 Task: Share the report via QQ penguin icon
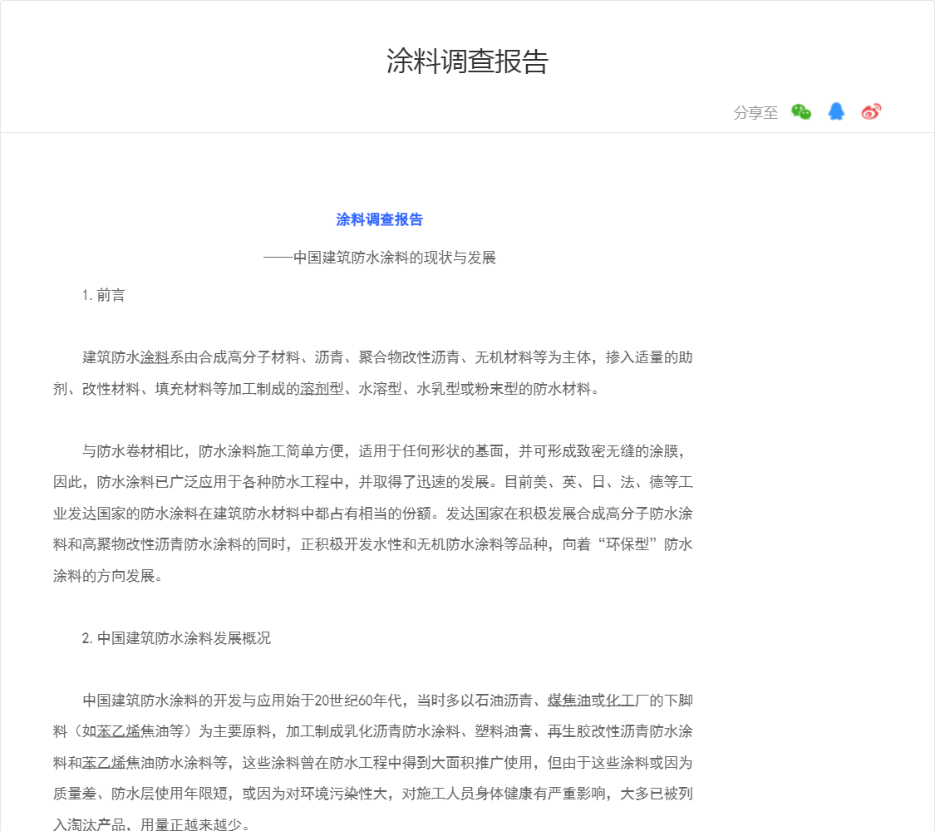(836, 112)
